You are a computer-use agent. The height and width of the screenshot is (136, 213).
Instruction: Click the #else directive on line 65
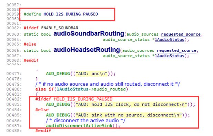click(30, 44)
